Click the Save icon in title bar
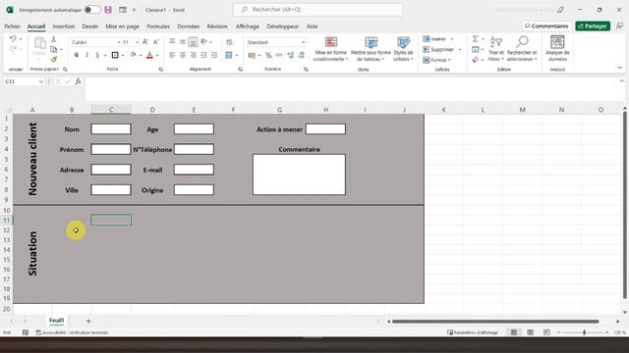 pyautogui.click(x=108, y=10)
